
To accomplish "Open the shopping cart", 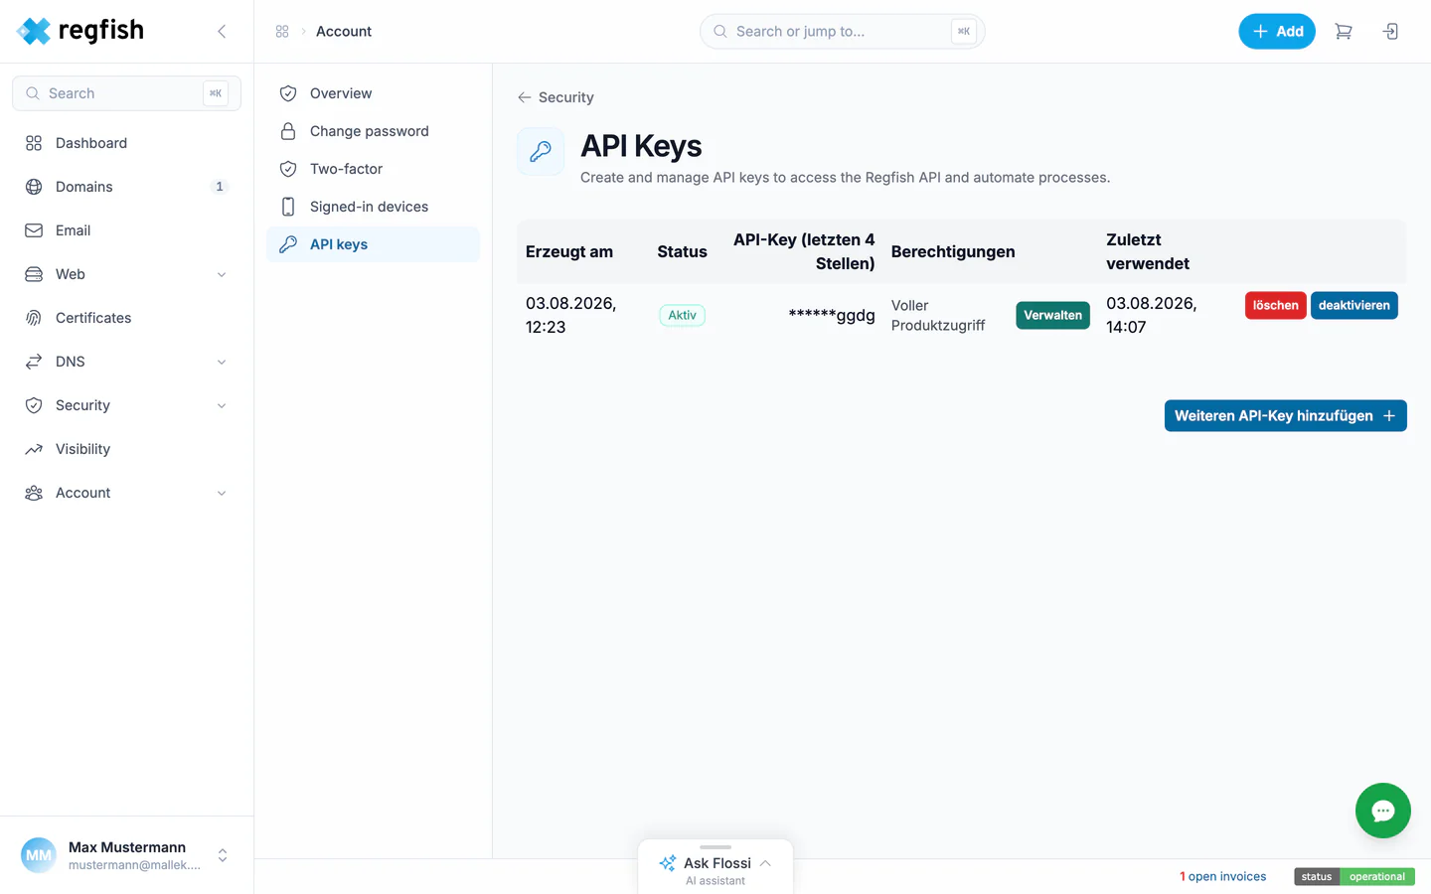I will [x=1344, y=32].
